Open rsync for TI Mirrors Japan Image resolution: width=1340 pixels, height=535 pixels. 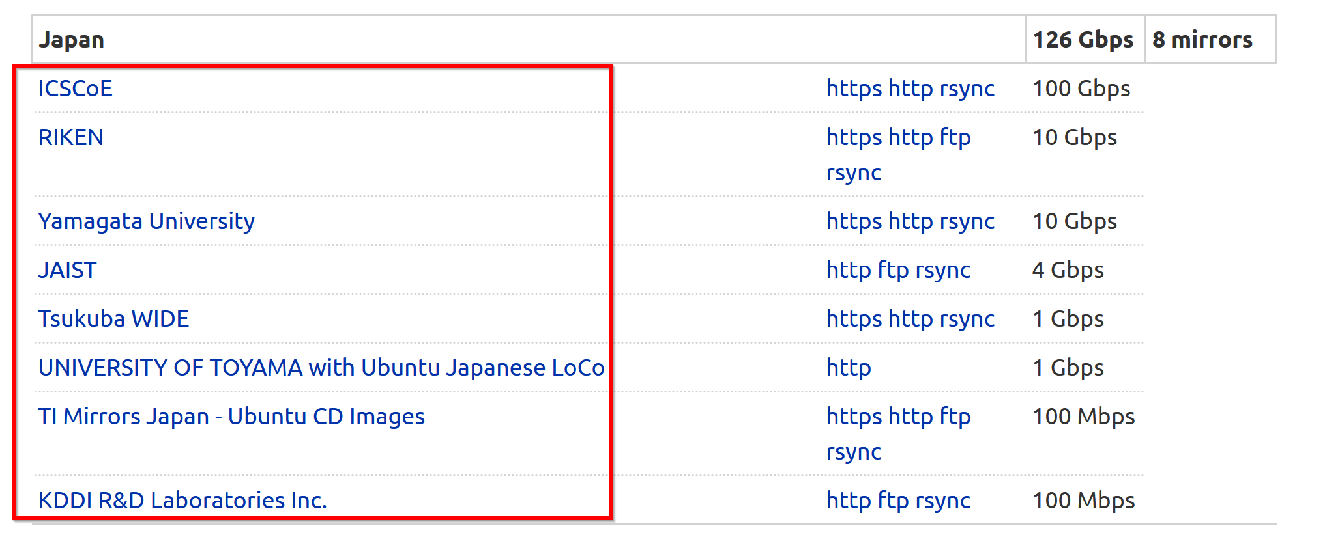point(853,452)
